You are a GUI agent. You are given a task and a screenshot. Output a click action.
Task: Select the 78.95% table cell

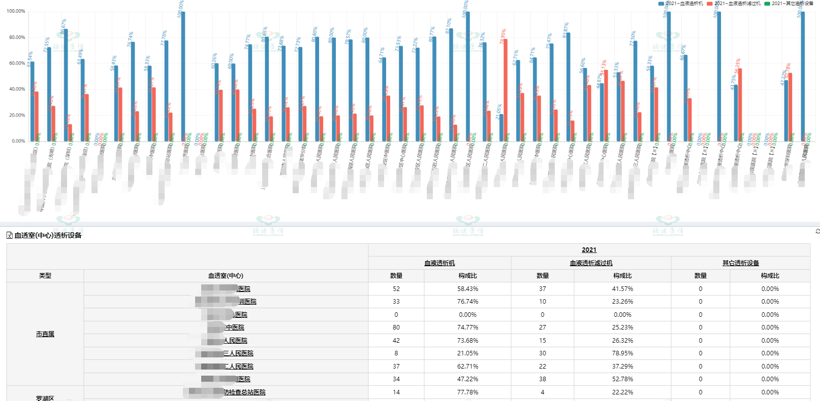point(622,353)
